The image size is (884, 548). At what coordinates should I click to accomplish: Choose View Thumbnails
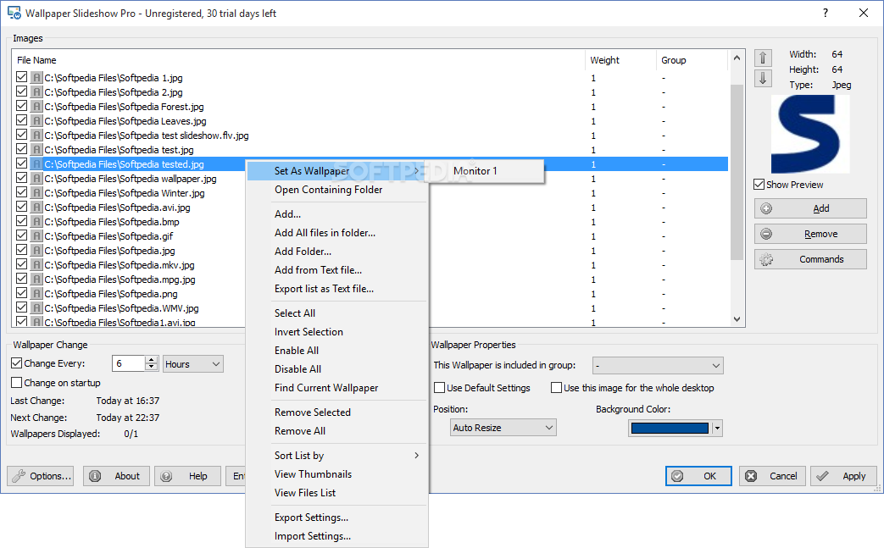tap(337, 474)
